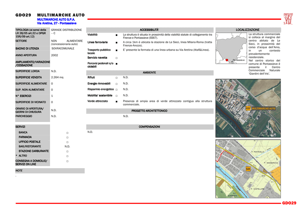307x217 pixels.
Task: Click the SETTORE field label
Action: 21,41
